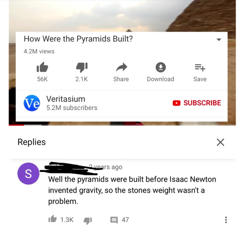The width and height of the screenshot is (239, 230).
Task: Open the Veritasium channel name link
Action: click(x=65, y=99)
